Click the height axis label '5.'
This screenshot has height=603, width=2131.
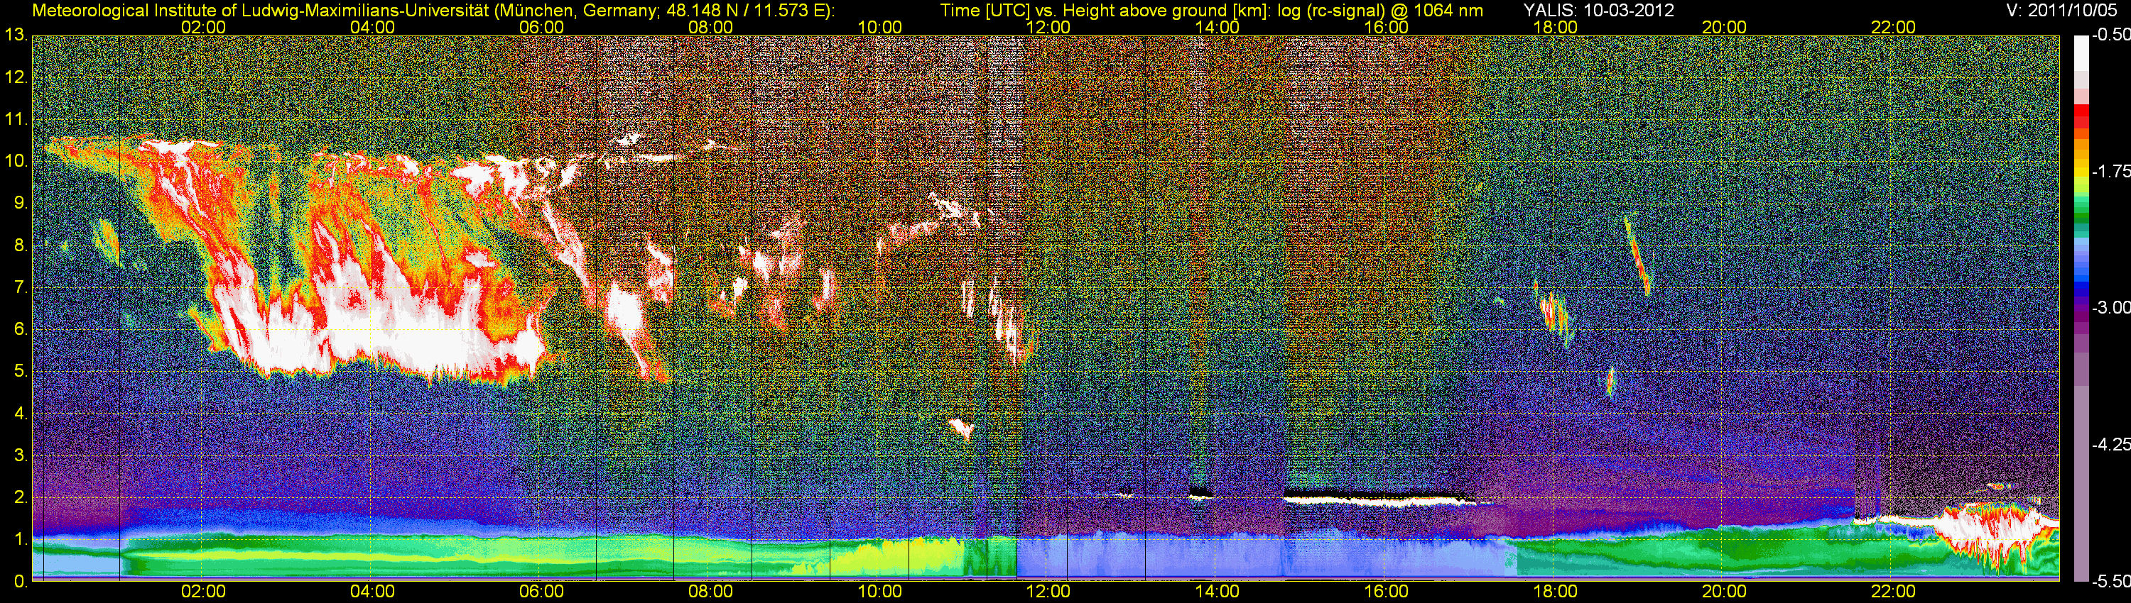click(x=21, y=372)
